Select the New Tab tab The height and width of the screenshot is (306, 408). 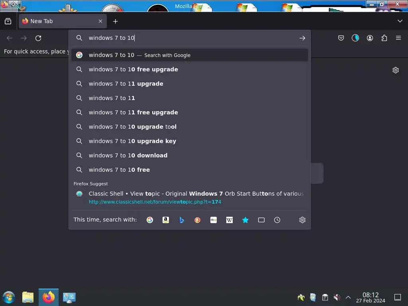pyautogui.click(x=63, y=21)
